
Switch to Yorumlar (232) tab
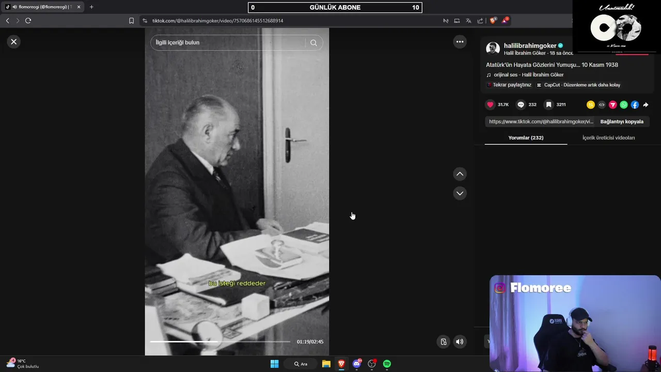[x=526, y=137]
